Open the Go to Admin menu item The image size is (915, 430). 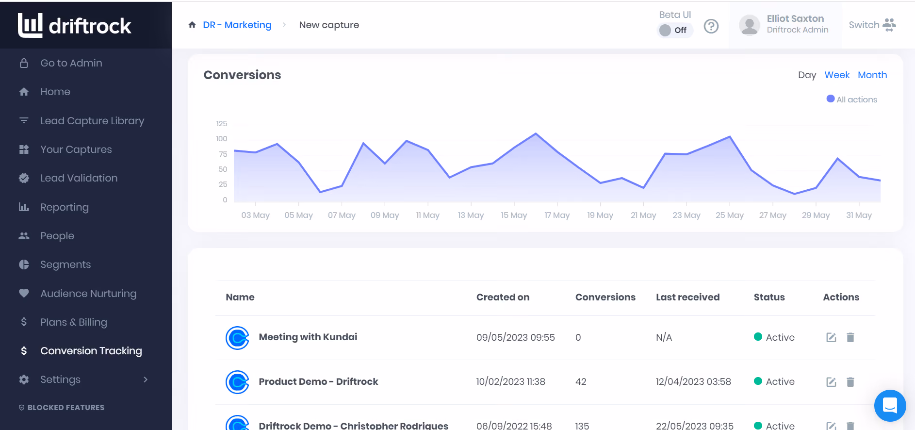click(x=71, y=63)
